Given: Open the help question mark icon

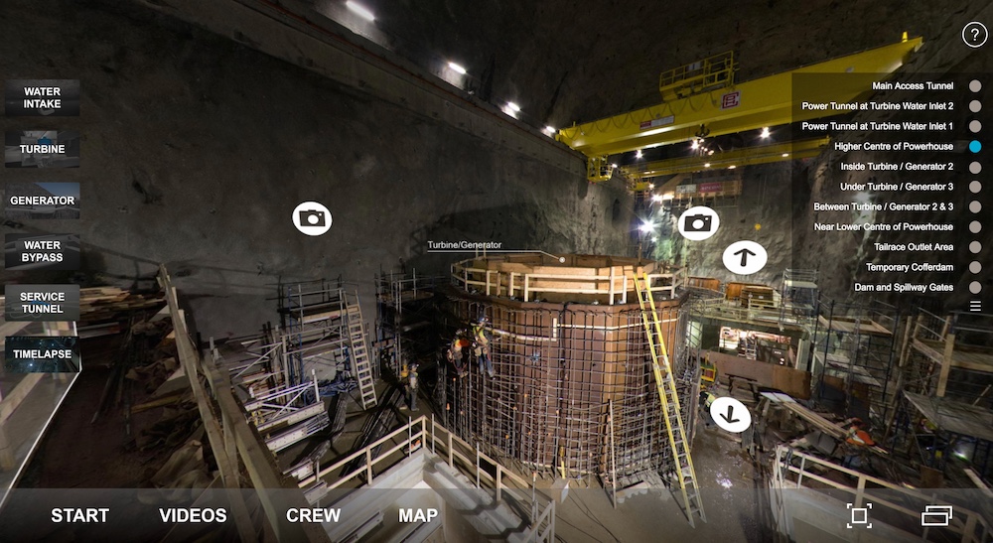Looking at the screenshot, I should 973,36.
